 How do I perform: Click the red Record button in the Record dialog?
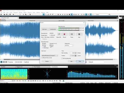[64, 34]
